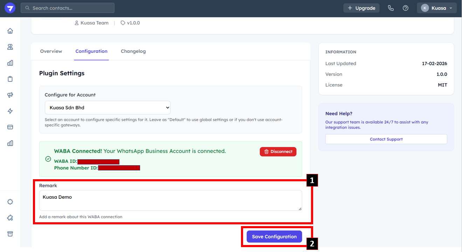Open the megaphone campaigns icon
The image size is (462, 252).
[x=10, y=95]
